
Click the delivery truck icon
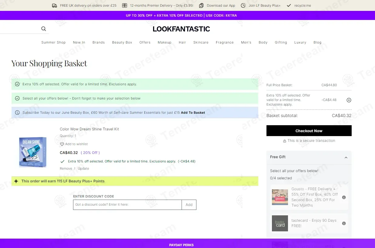coord(55,5)
